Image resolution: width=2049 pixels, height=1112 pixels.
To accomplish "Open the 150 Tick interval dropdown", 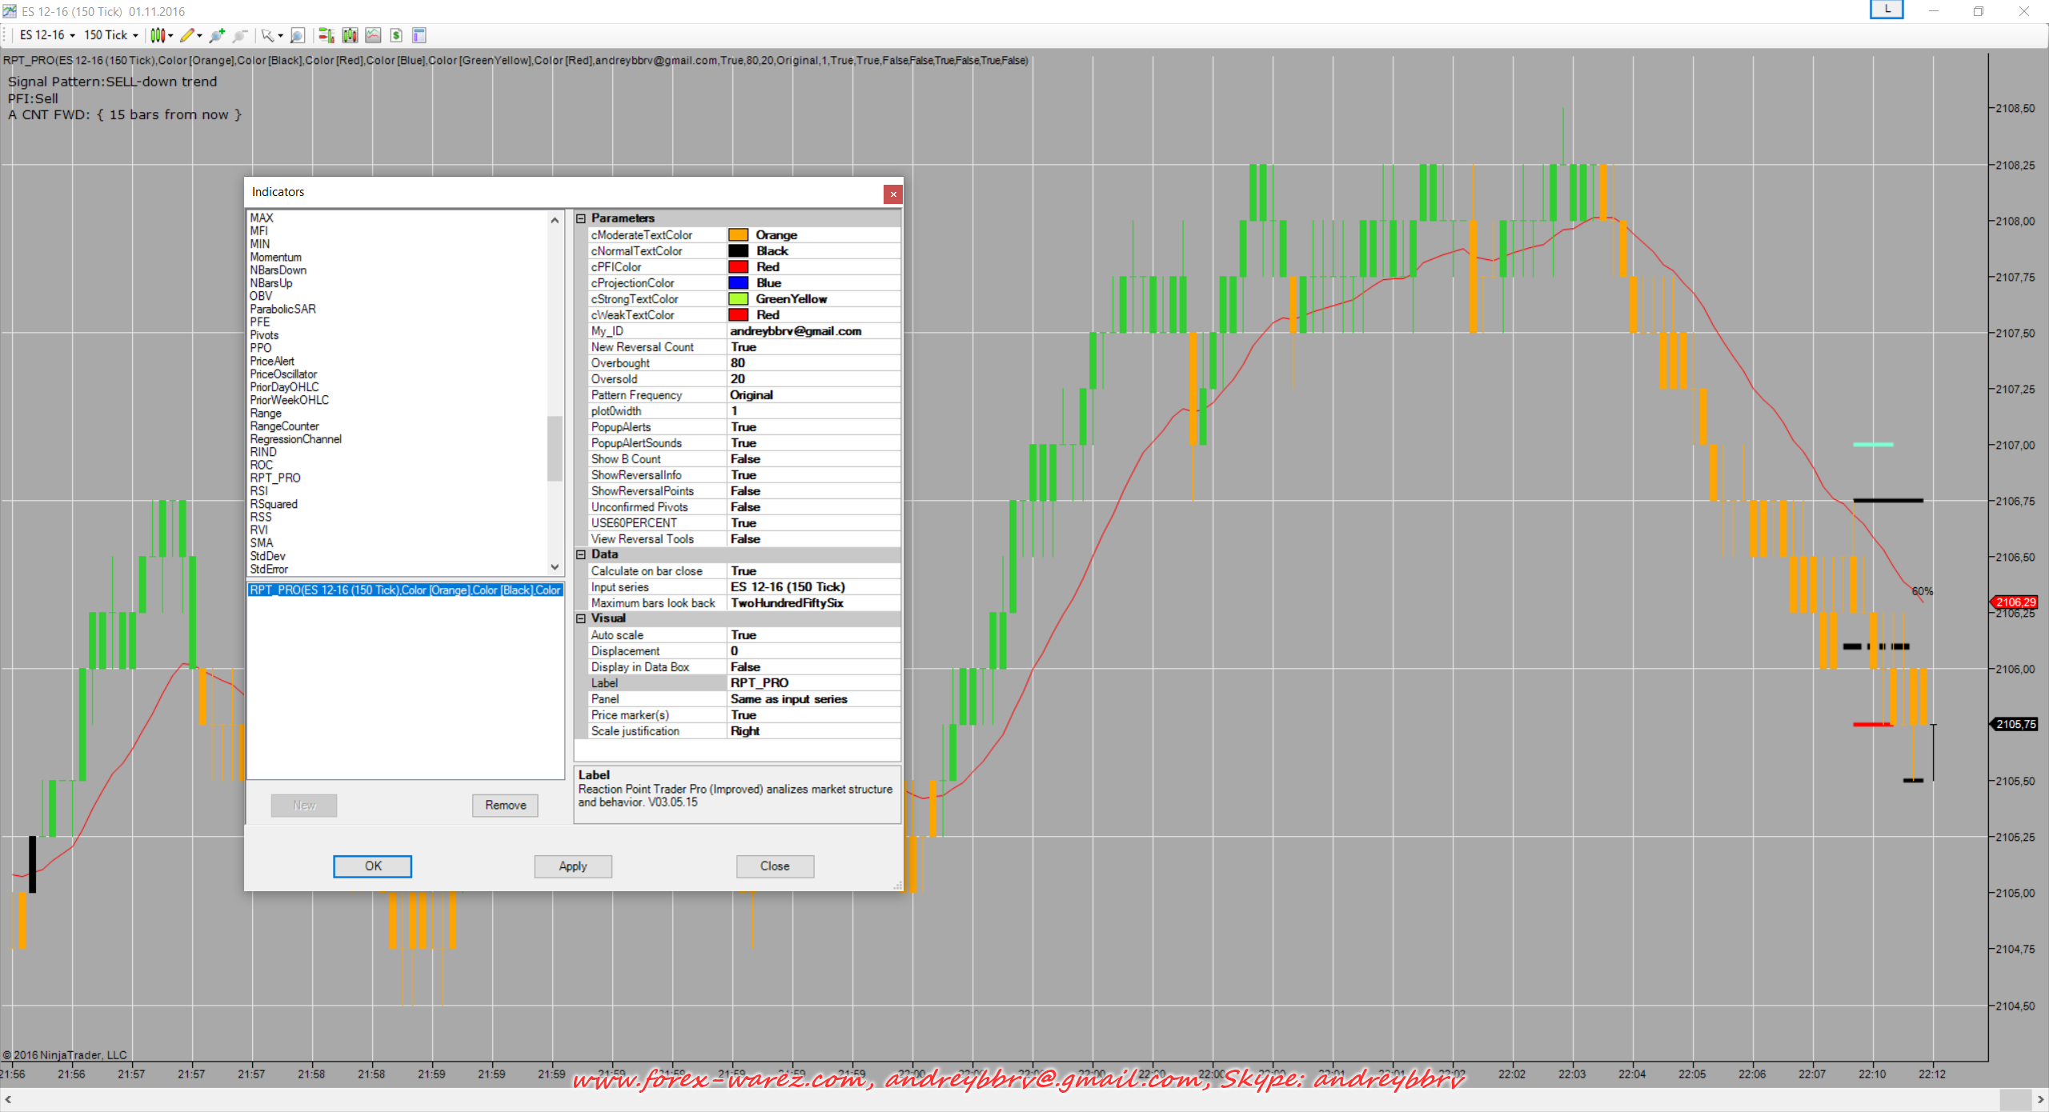I will coord(110,35).
